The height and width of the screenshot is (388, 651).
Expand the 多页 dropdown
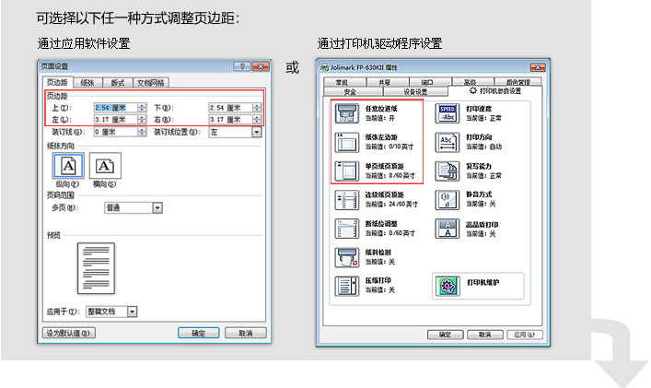pos(157,208)
